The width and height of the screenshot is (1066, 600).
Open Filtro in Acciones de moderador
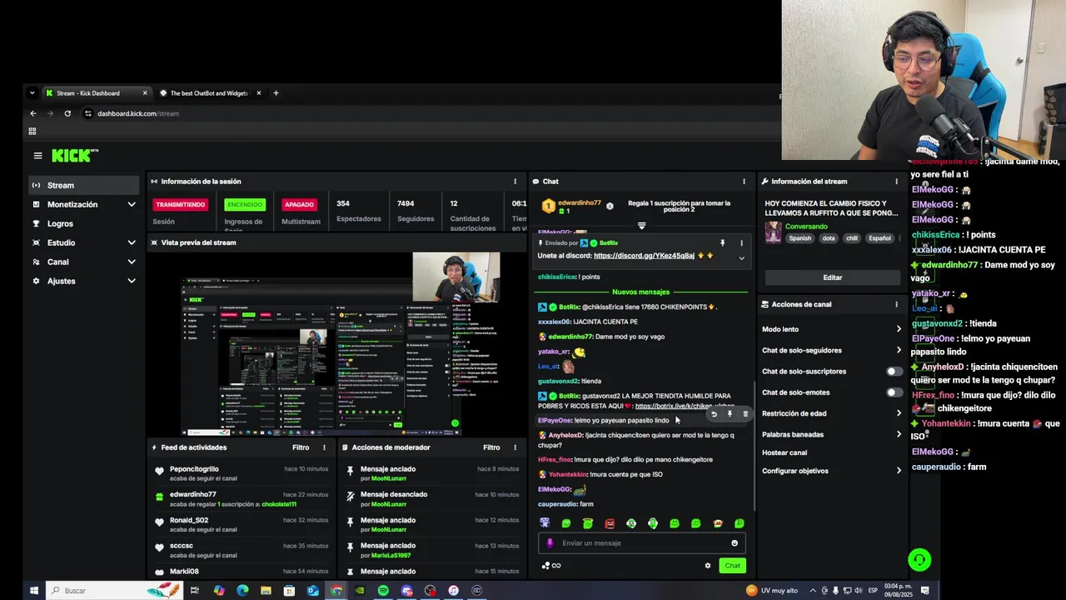(491, 447)
